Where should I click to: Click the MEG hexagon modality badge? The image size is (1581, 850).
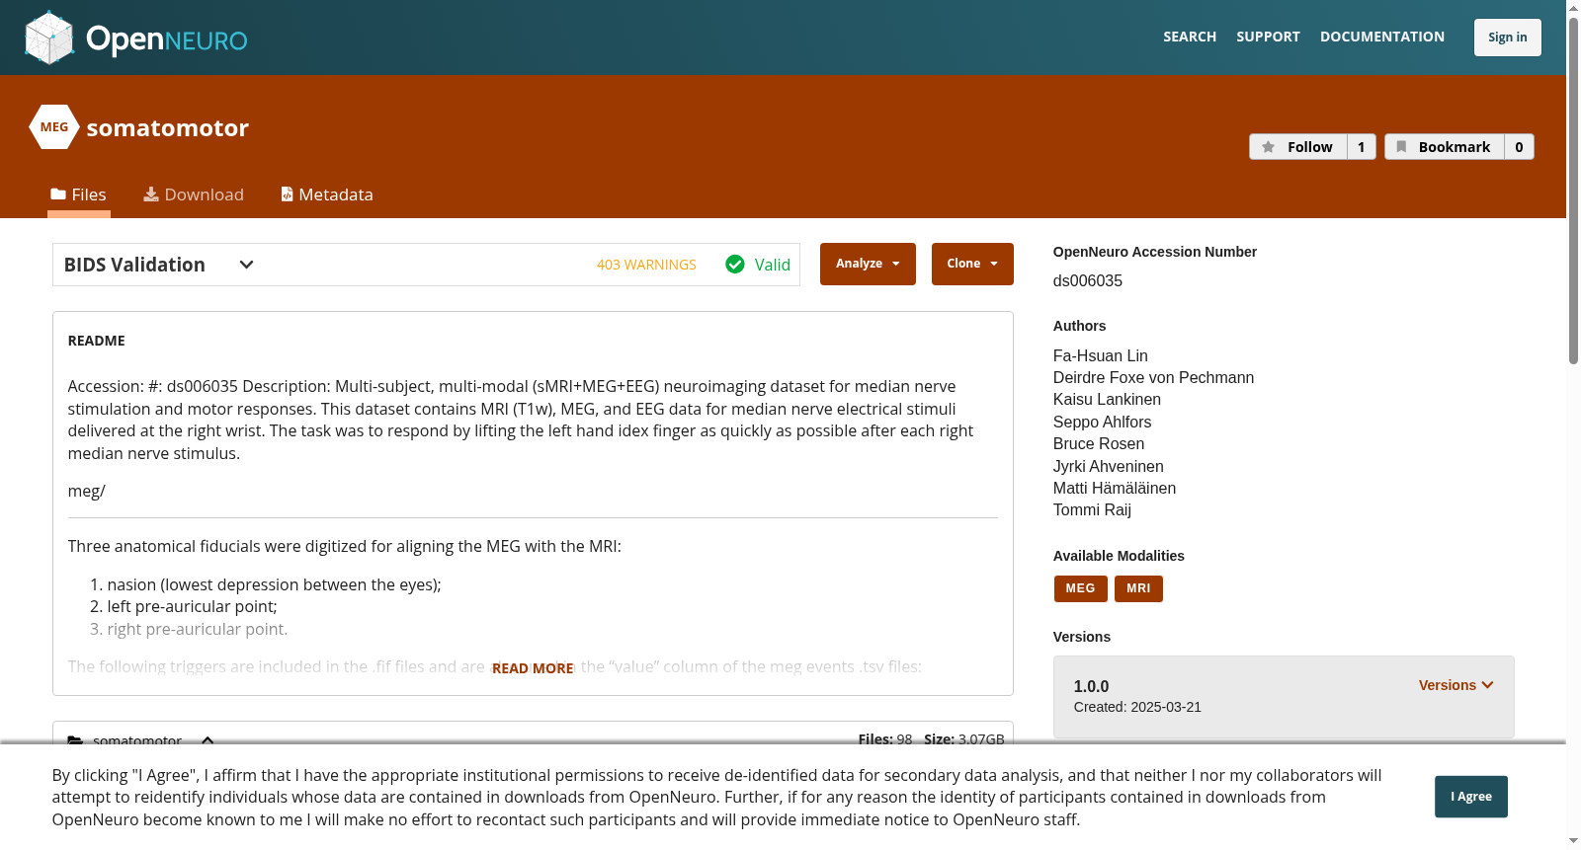(x=54, y=127)
